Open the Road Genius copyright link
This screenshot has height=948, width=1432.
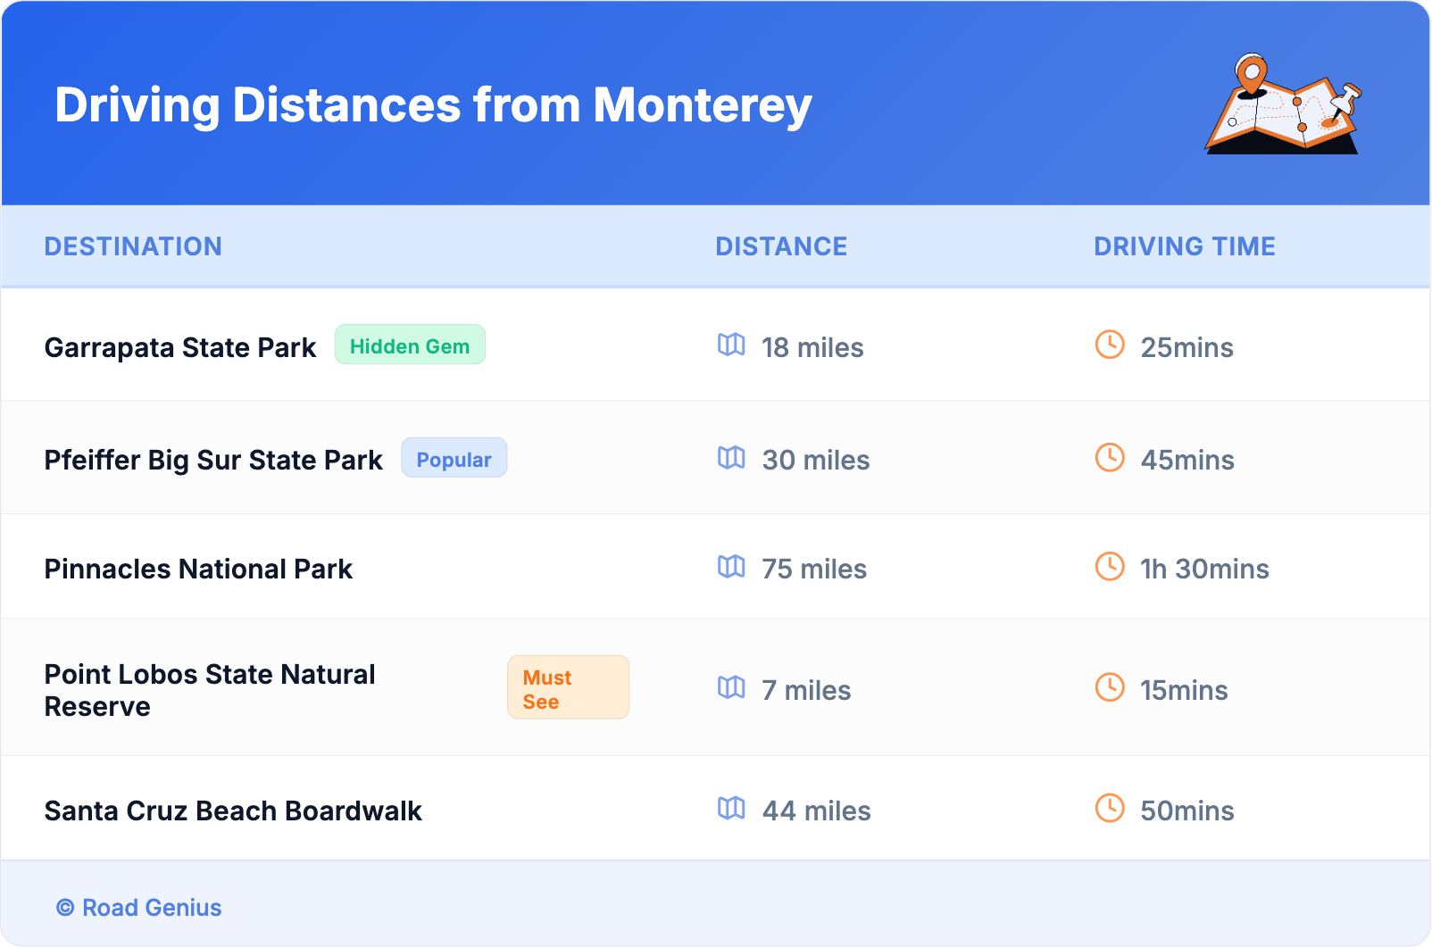point(140,908)
